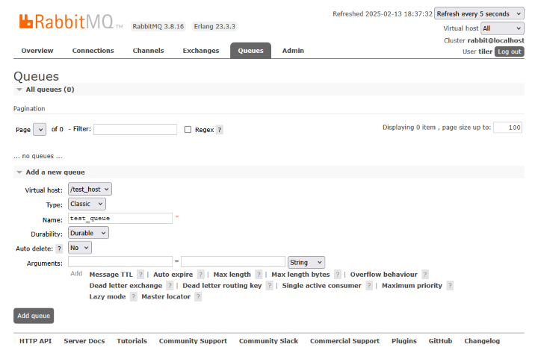Viewport: 538px width, 356px height.
Task: Open the Plugins footer link
Action: pos(403,341)
